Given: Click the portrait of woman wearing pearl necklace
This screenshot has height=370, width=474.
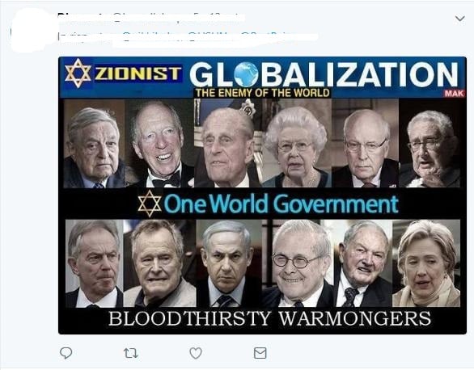Looking at the screenshot, I should click(297, 143).
